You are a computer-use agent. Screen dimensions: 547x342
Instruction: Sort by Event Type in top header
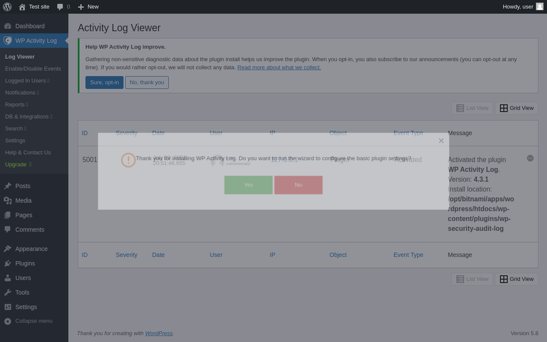(x=408, y=133)
